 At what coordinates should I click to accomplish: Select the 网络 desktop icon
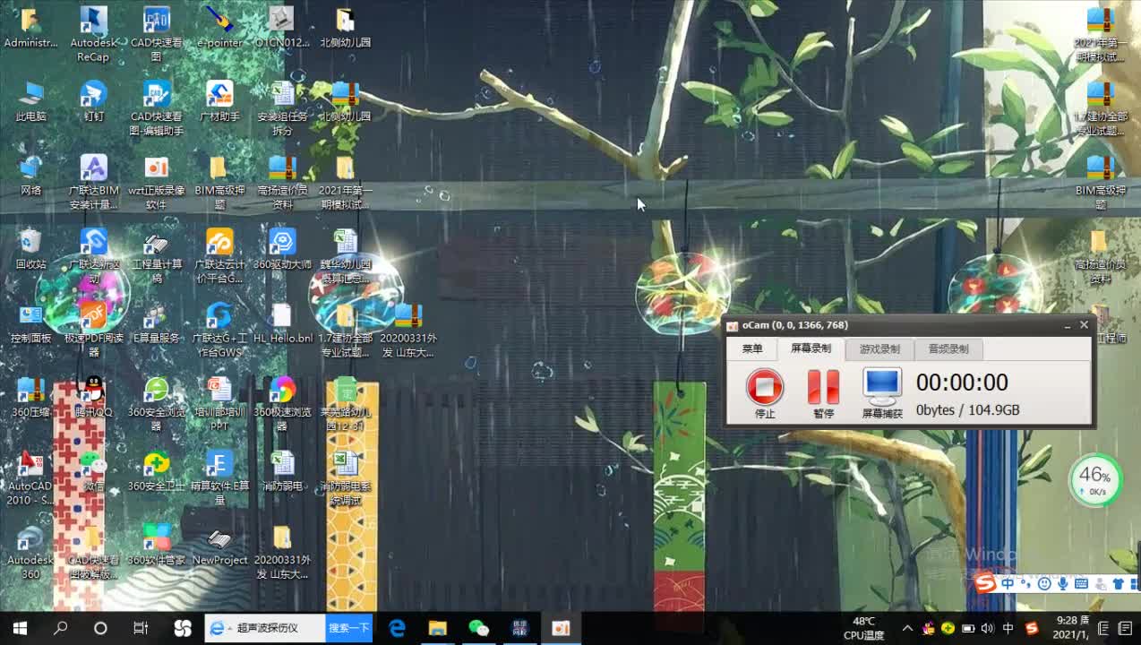coord(30,176)
